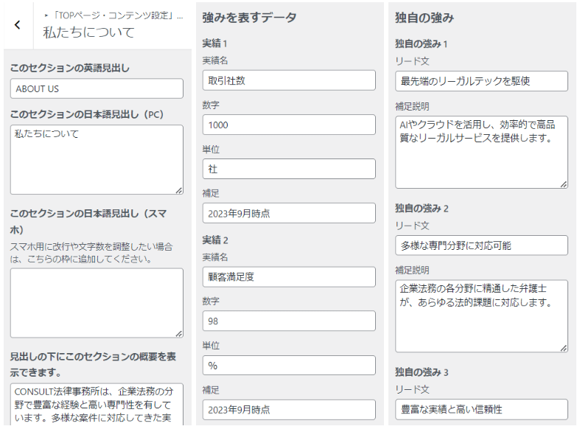Click the % unit field

click(289, 366)
